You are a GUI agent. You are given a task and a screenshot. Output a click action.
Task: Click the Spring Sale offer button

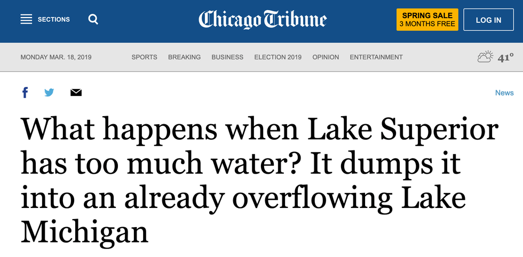[427, 20]
